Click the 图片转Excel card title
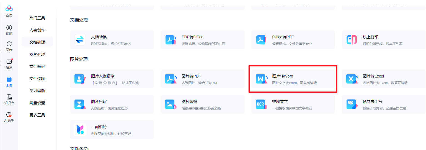This screenshot has height=150, width=426. 373,76
